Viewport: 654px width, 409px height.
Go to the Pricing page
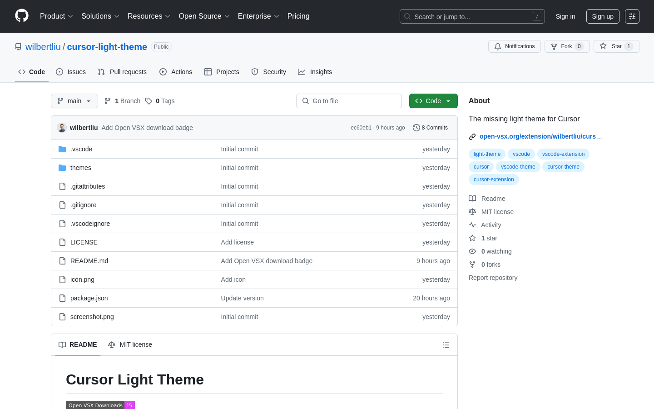coord(298,16)
